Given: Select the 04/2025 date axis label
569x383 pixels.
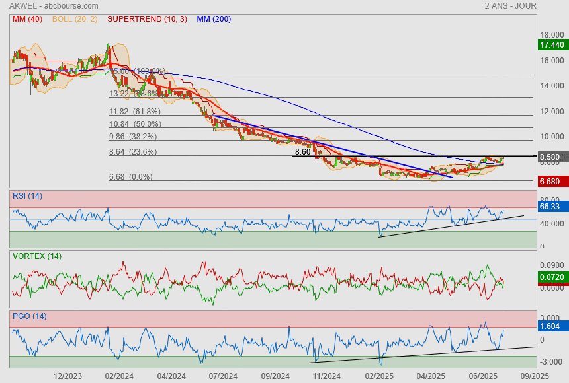Looking at the screenshot, I should [x=431, y=376].
